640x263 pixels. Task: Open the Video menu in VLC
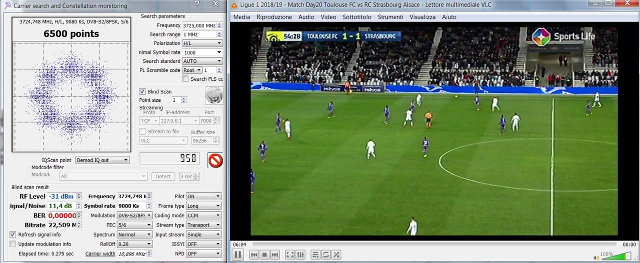click(328, 17)
